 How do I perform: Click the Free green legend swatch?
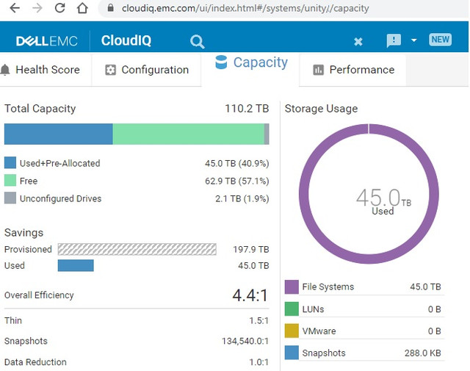(10, 180)
